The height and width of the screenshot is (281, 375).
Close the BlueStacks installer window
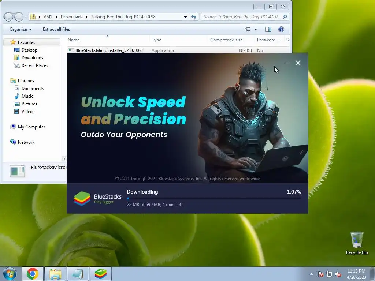point(298,63)
